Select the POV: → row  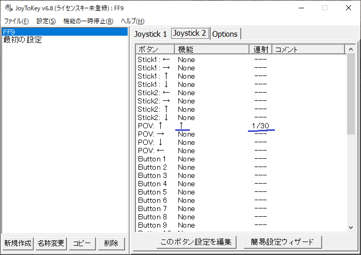[241, 134]
